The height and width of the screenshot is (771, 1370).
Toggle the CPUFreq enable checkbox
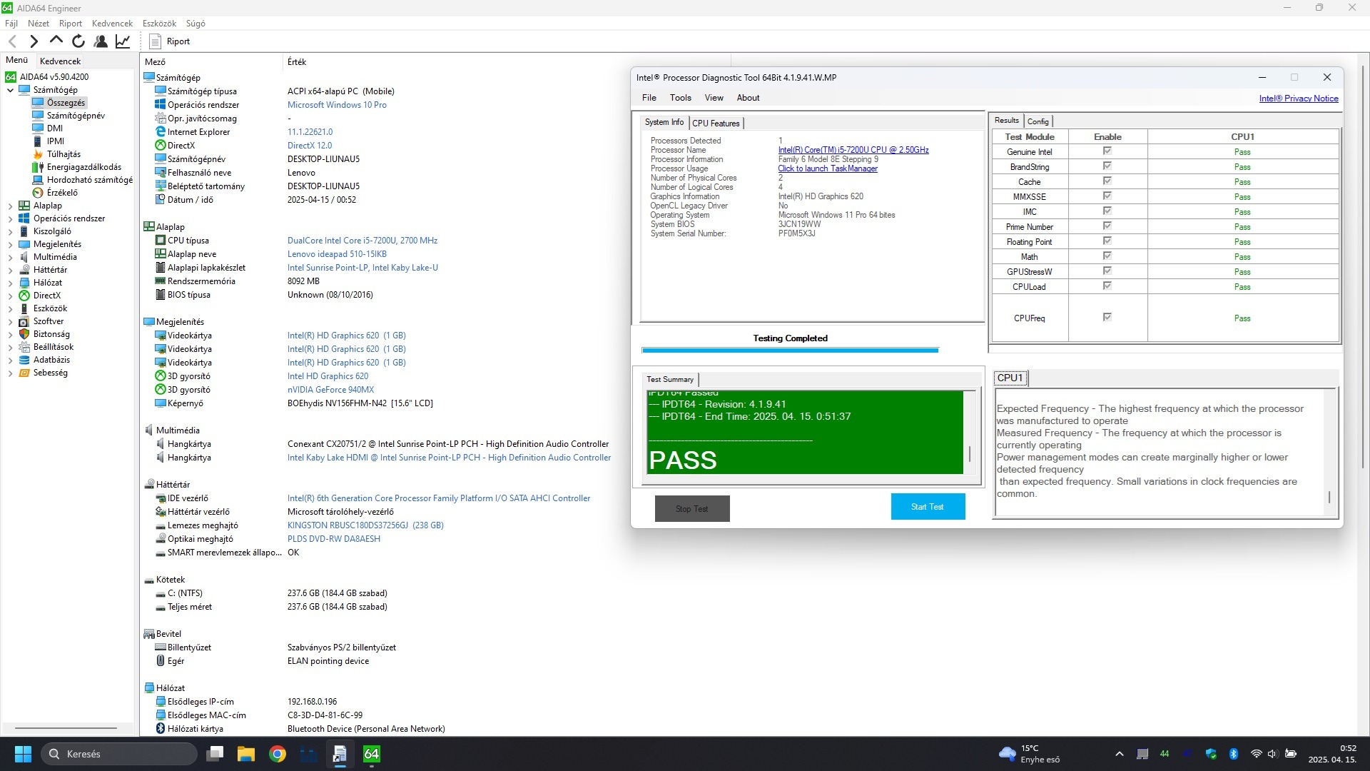point(1107,317)
